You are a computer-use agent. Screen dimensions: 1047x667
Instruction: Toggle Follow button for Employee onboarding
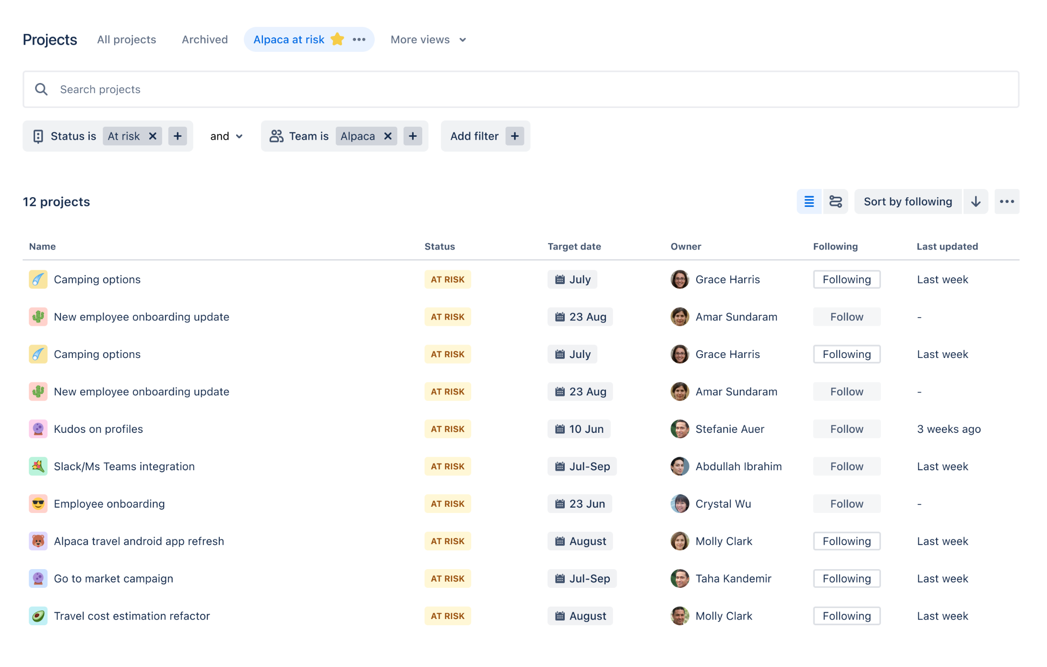pos(846,504)
